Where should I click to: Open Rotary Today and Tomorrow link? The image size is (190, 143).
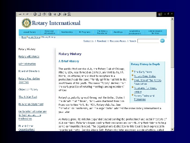coord(144,98)
